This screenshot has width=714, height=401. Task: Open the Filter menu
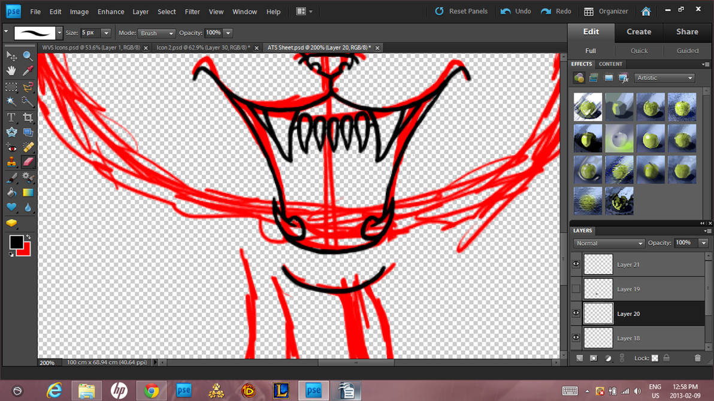point(192,11)
